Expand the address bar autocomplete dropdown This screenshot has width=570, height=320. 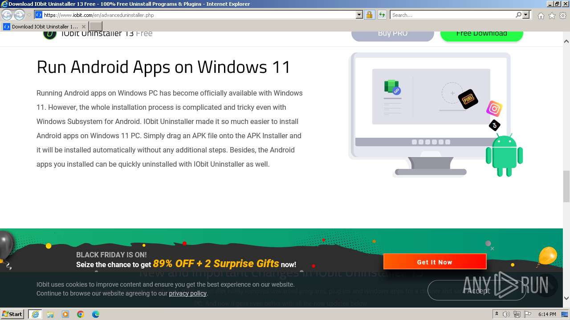tap(359, 15)
